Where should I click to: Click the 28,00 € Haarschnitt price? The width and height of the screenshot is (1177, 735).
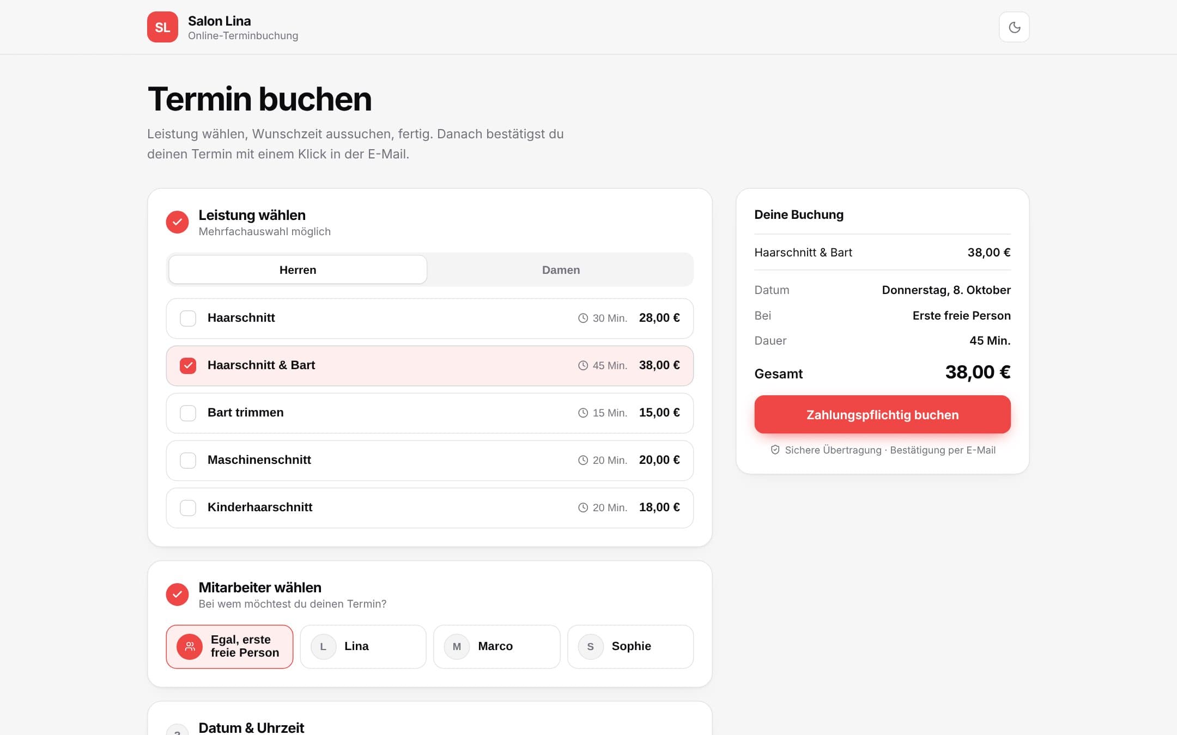click(x=659, y=317)
